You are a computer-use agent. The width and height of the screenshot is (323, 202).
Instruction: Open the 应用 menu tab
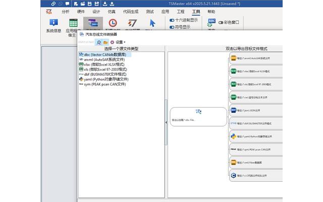click(x=165, y=12)
